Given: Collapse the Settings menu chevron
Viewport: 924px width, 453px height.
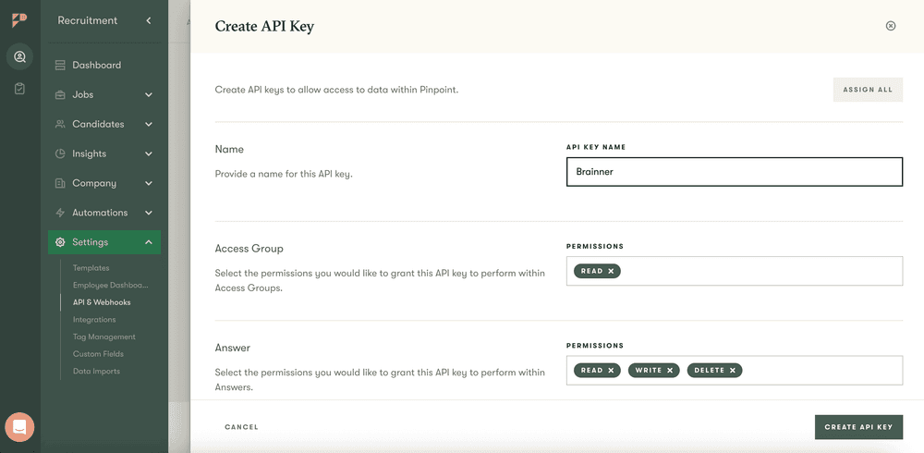Looking at the screenshot, I should point(149,242).
